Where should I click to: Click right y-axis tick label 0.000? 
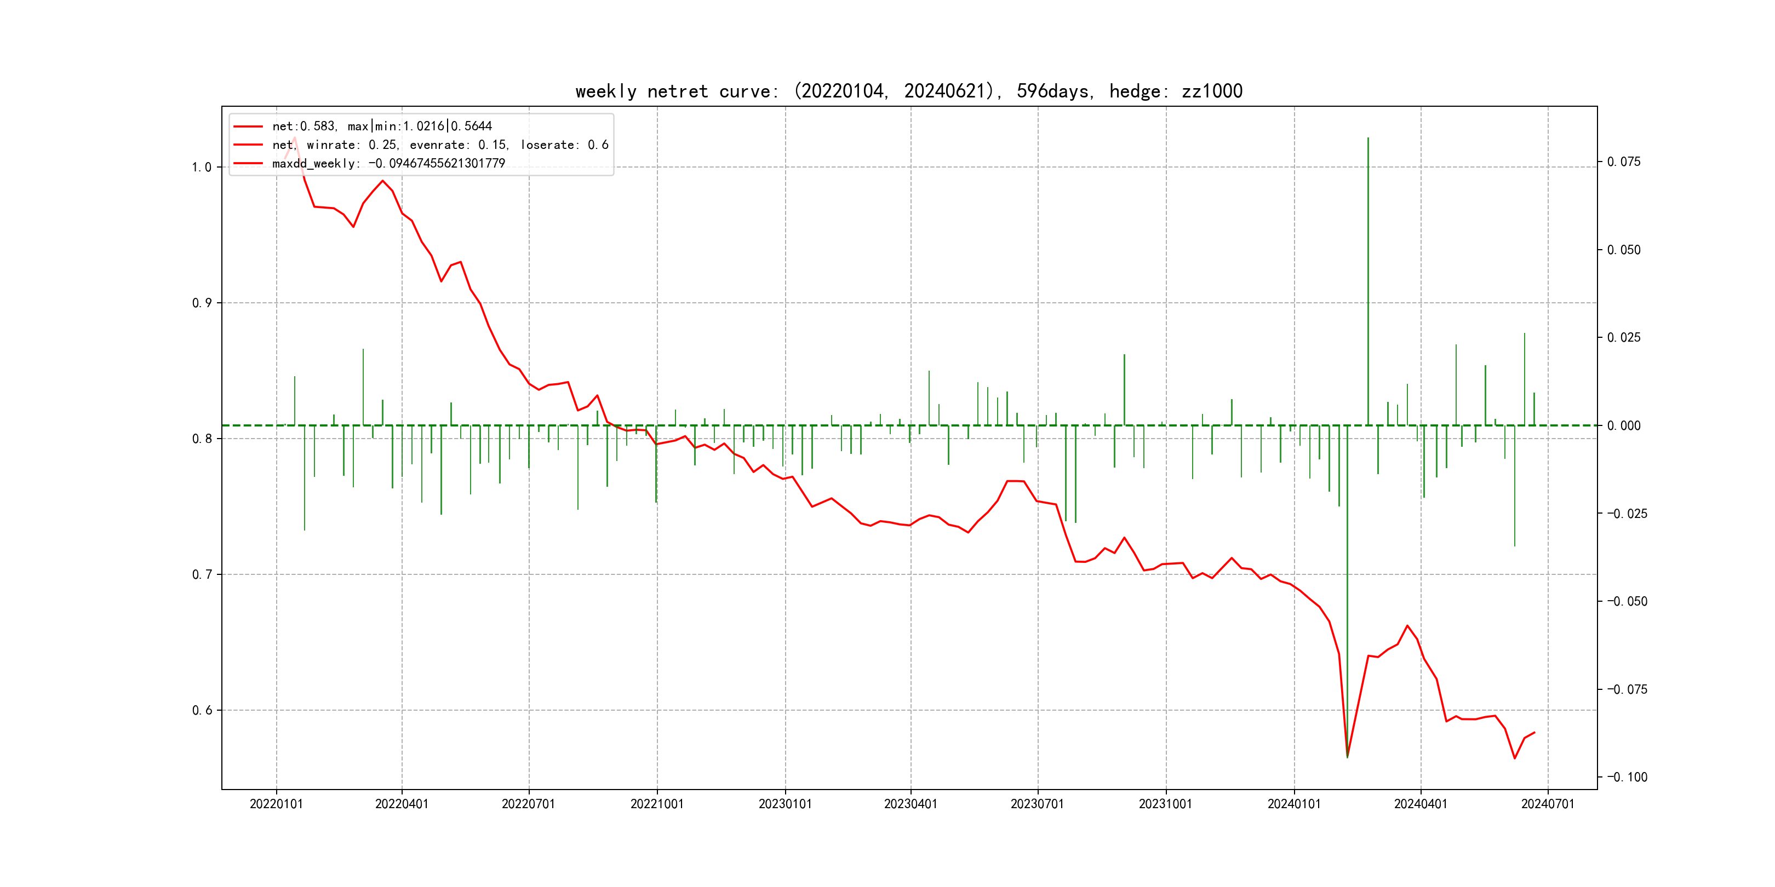point(1623,425)
